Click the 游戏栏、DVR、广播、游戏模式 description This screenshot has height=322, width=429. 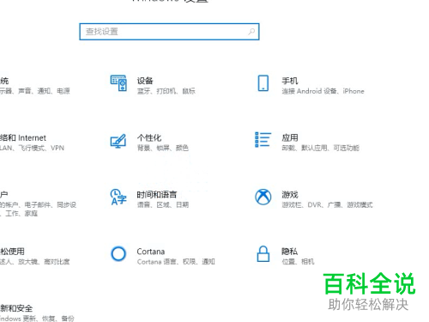[x=327, y=204]
